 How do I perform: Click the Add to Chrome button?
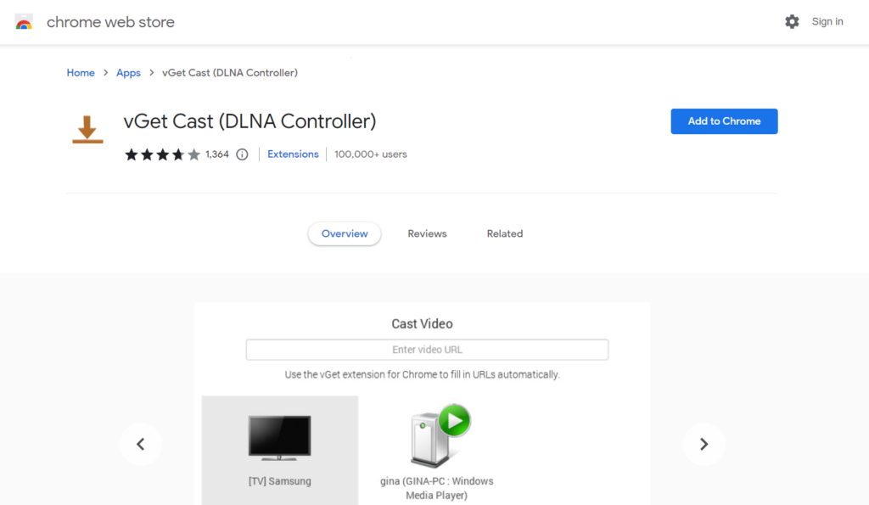724,121
